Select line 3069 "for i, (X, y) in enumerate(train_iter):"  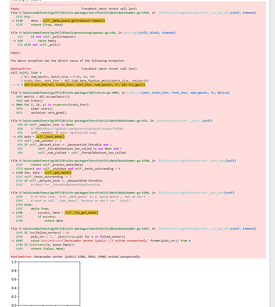(x=57, y=104)
